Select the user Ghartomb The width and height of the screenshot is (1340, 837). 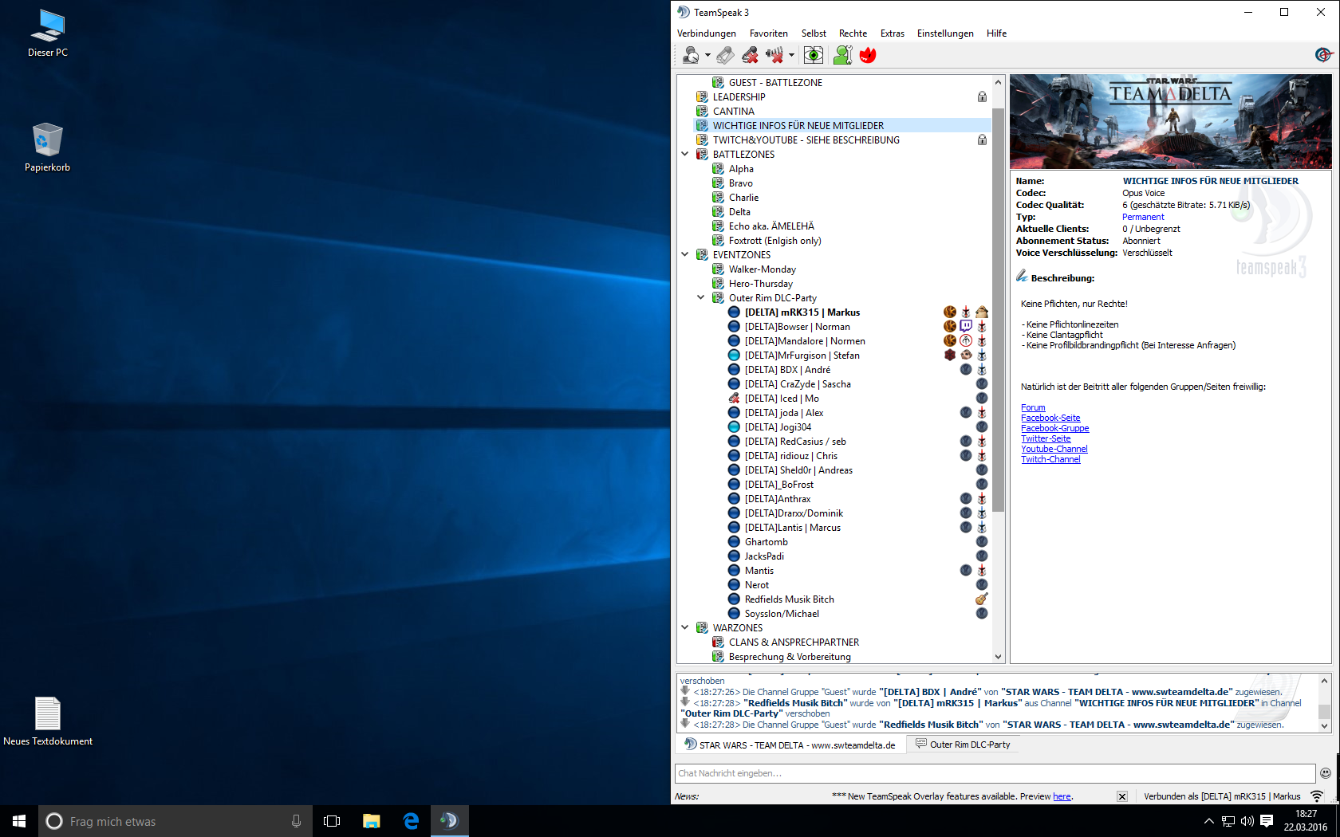(766, 542)
